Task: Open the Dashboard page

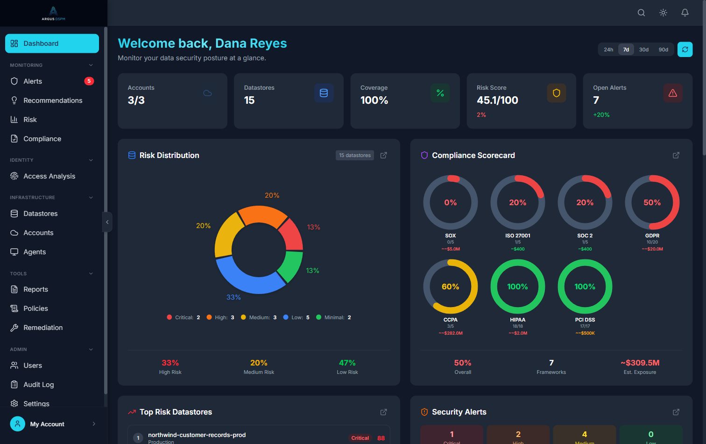Action: pyautogui.click(x=52, y=43)
